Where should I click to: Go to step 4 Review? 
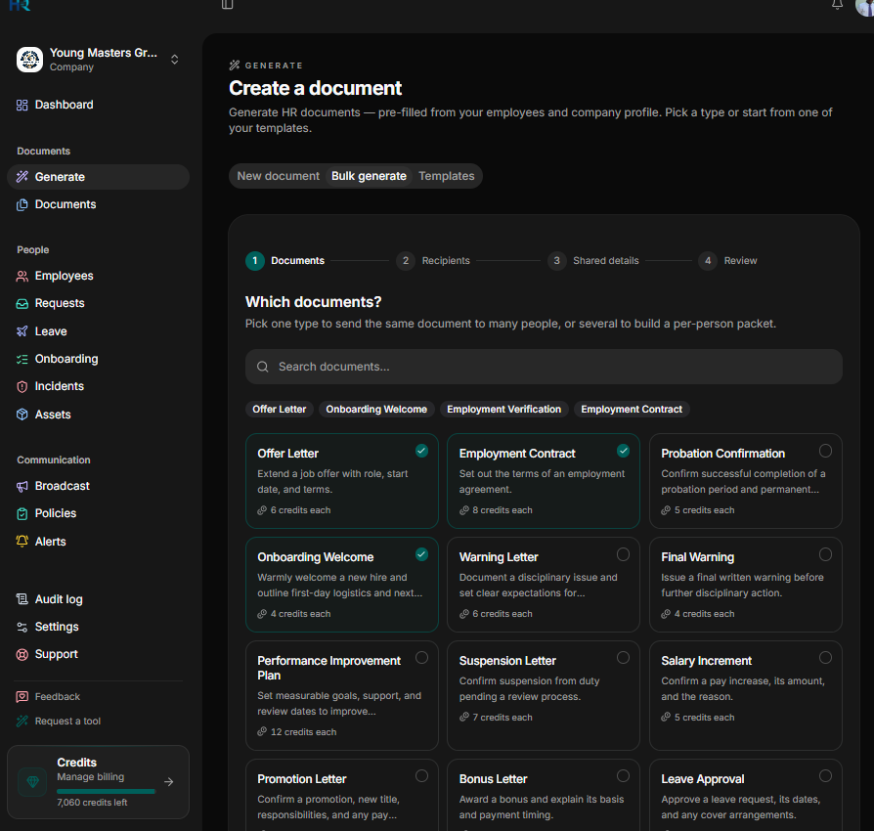point(728,261)
